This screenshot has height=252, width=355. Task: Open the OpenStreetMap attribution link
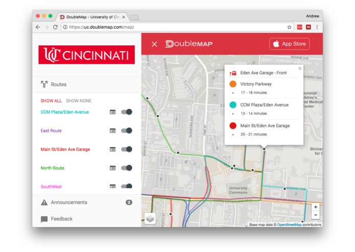coord(289,224)
